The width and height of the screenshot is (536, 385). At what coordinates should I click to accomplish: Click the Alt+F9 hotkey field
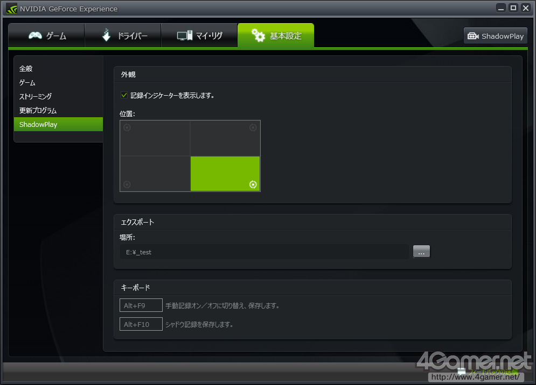141,305
